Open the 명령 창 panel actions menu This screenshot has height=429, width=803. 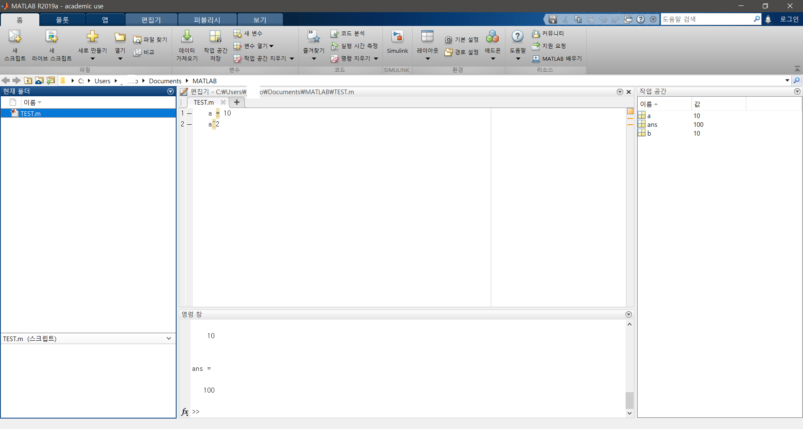click(628, 314)
